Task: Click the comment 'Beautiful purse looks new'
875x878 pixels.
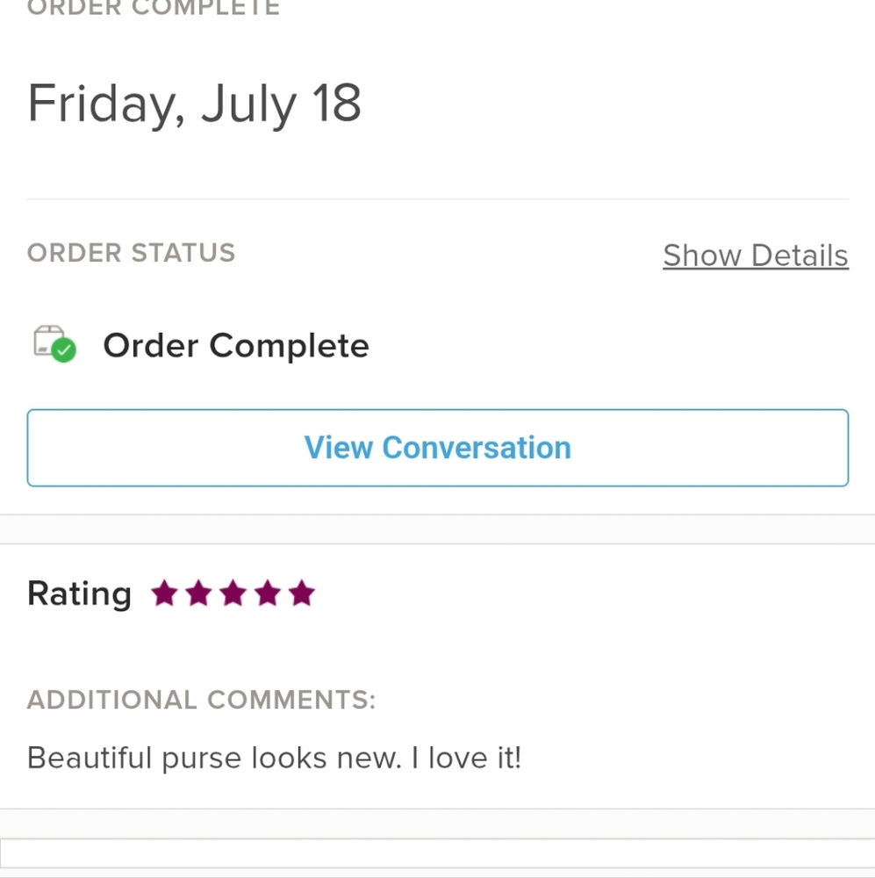Action: [x=214, y=759]
